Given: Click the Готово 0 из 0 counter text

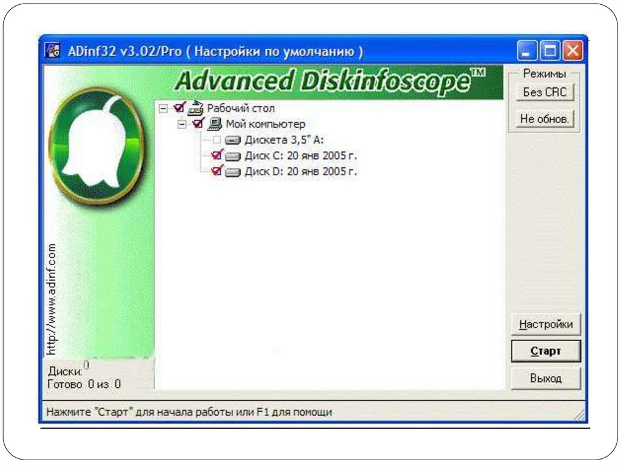Looking at the screenshot, I should point(84,384).
